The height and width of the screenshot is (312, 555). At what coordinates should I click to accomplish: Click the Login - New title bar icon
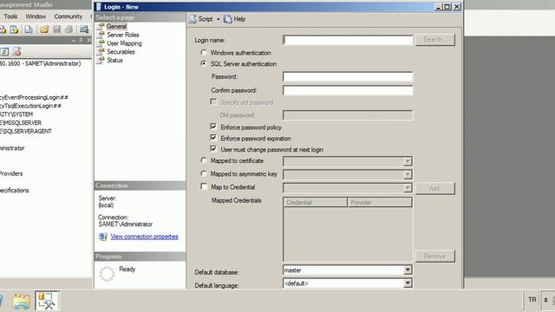[99, 7]
